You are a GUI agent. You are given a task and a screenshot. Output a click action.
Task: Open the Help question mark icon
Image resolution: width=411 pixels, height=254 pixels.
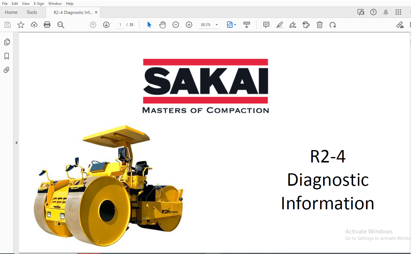coord(374,12)
